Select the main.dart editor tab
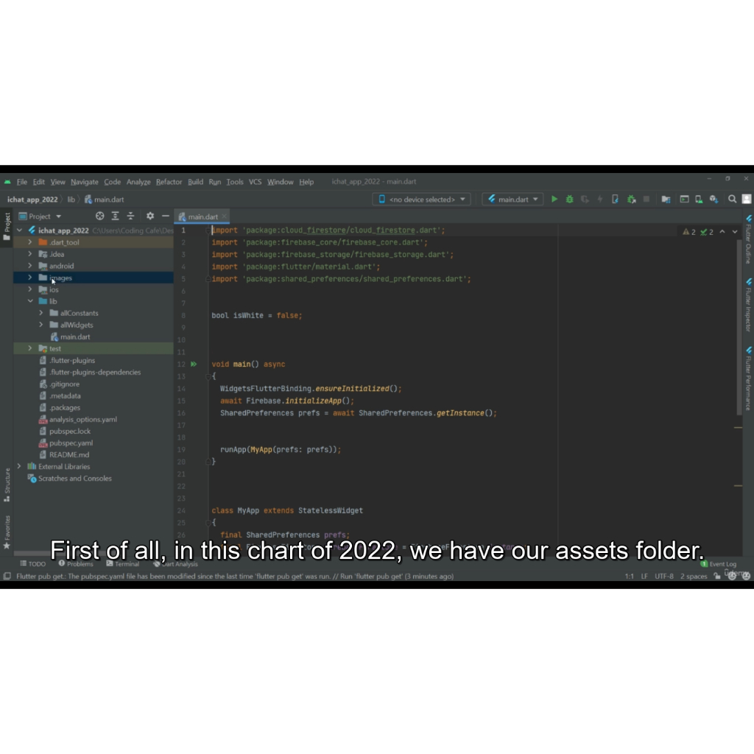The width and height of the screenshot is (754, 754). point(202,217)
